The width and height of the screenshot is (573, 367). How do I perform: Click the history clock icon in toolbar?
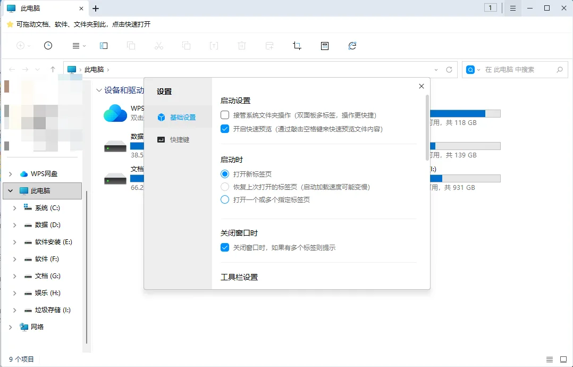(48, 46)
